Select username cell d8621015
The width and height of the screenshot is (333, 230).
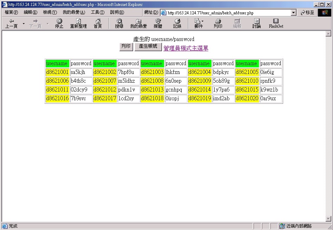247,90
